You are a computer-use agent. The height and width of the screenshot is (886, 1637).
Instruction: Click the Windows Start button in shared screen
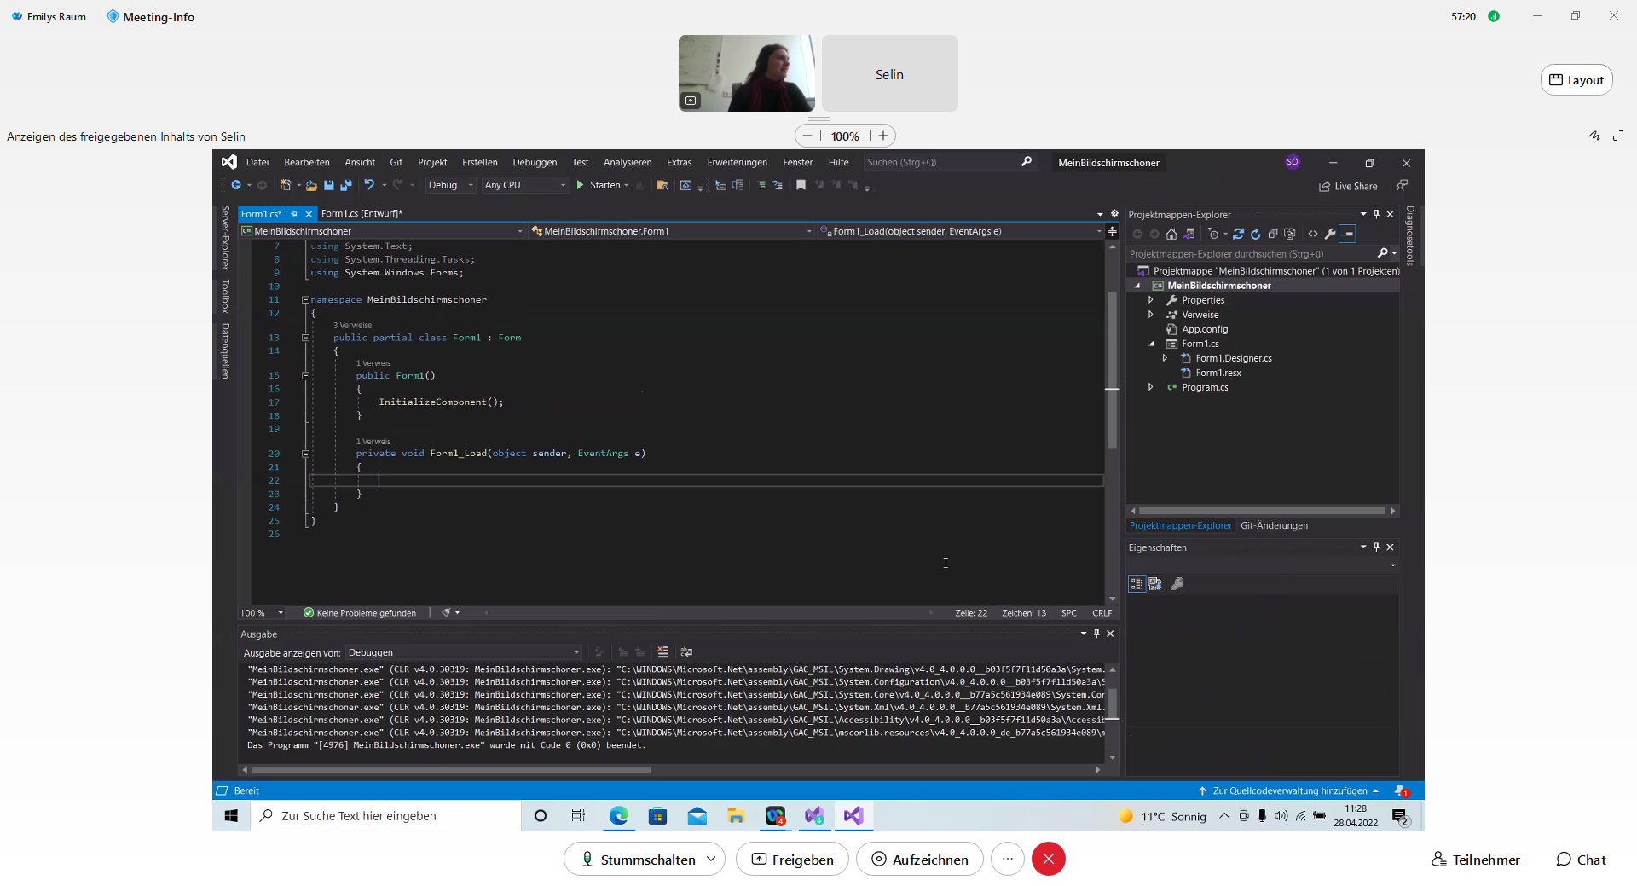click(x=231, y=816)
